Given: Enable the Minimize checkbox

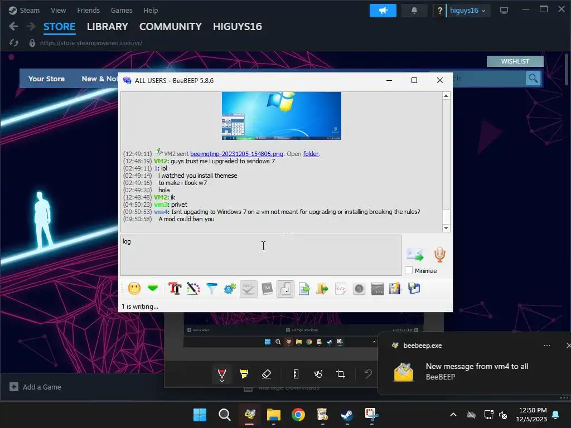Looking at the screenshot, I should tap(409, 270).
